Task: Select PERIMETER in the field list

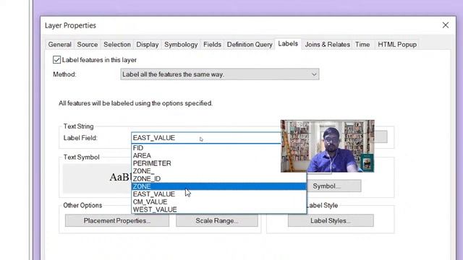Action: pos(218,163)
